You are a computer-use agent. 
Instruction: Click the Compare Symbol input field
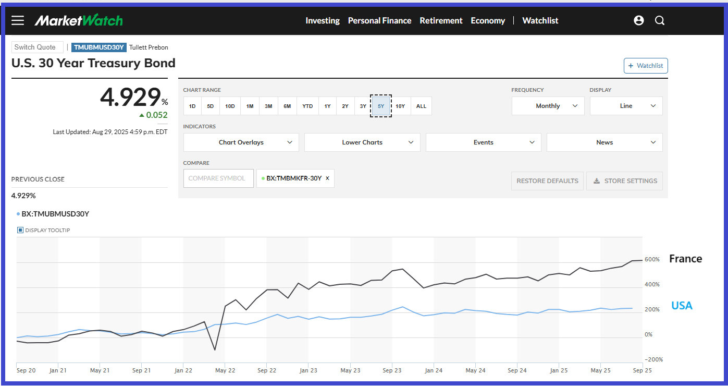pos(218,178)
